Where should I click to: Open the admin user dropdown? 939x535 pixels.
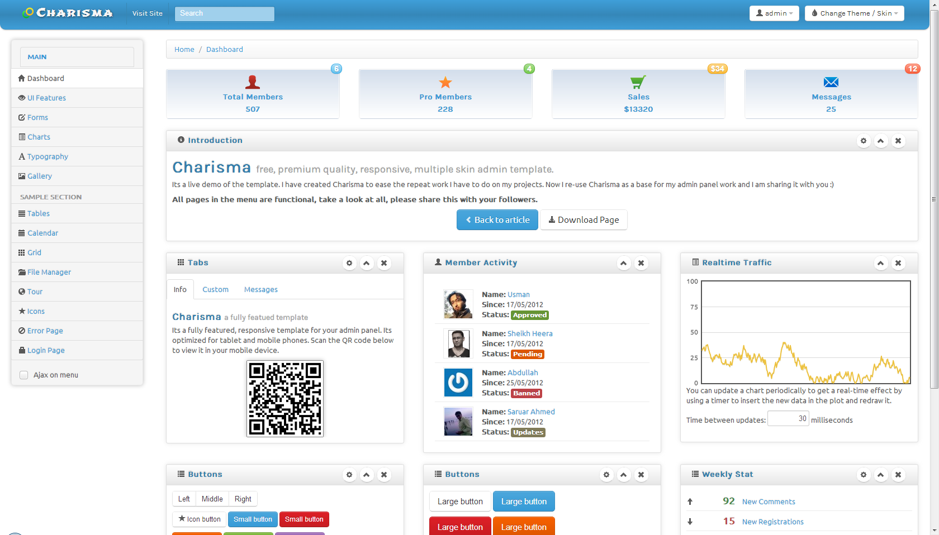tap(774, 13)
